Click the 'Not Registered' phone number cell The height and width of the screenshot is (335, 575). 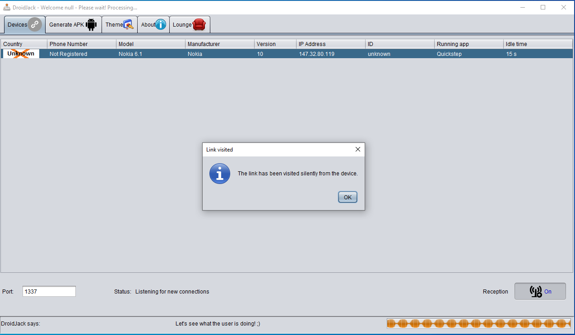82,54
